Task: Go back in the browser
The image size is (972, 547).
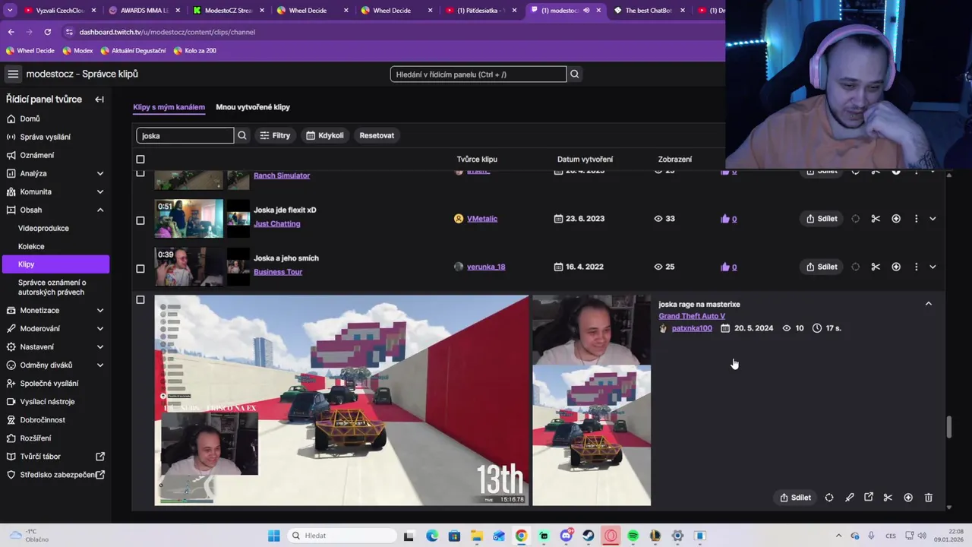Action: pyautogui.click(x=11, y=32)
